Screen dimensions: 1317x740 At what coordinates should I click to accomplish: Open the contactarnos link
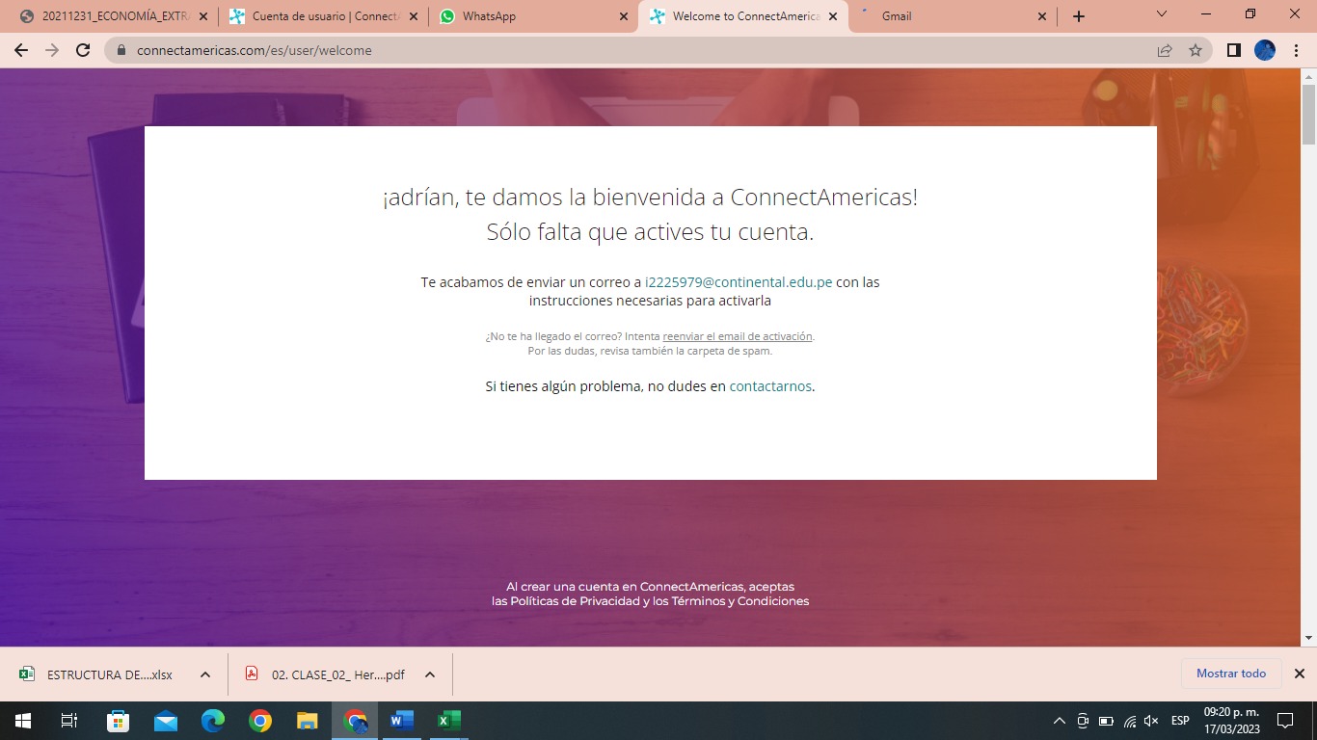[x=770, y=386]
